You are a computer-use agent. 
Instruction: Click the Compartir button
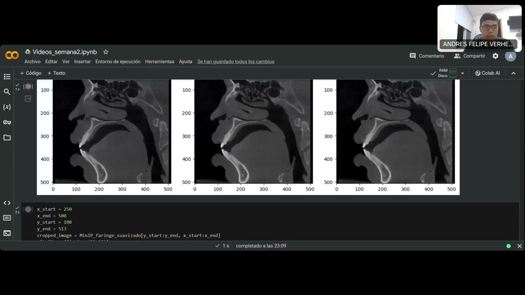tap(470, 56)
